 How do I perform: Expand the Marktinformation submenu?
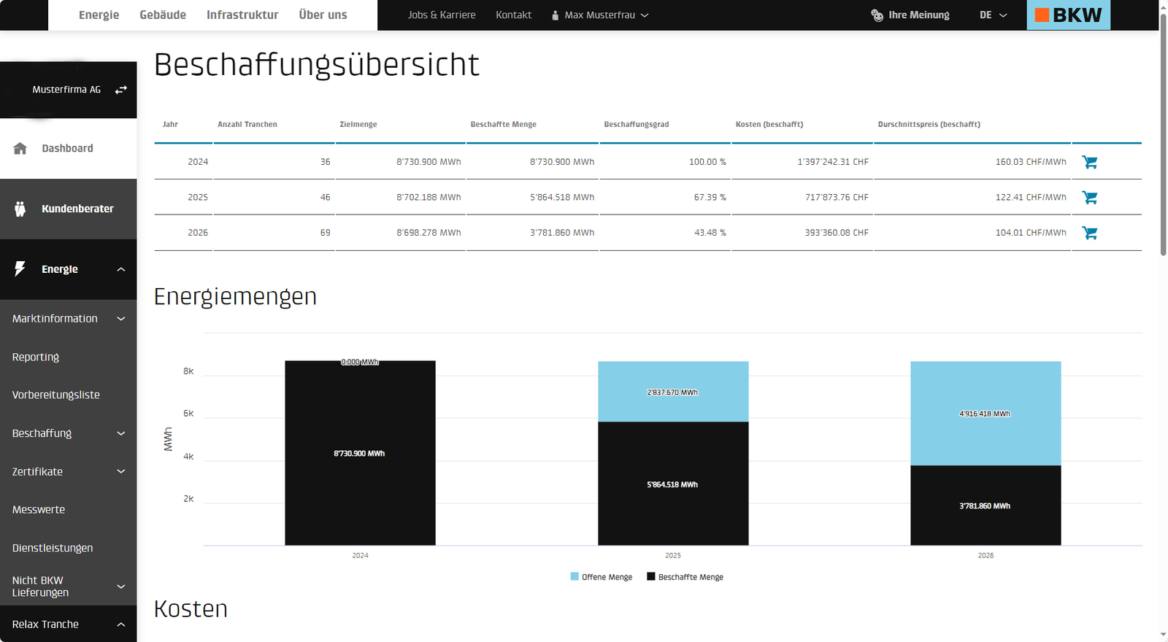[121, 319]
